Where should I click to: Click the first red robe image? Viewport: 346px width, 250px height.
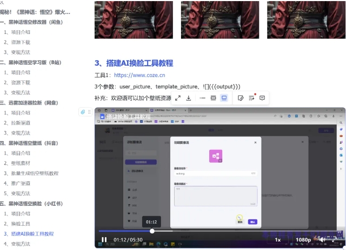coord(134,20)
